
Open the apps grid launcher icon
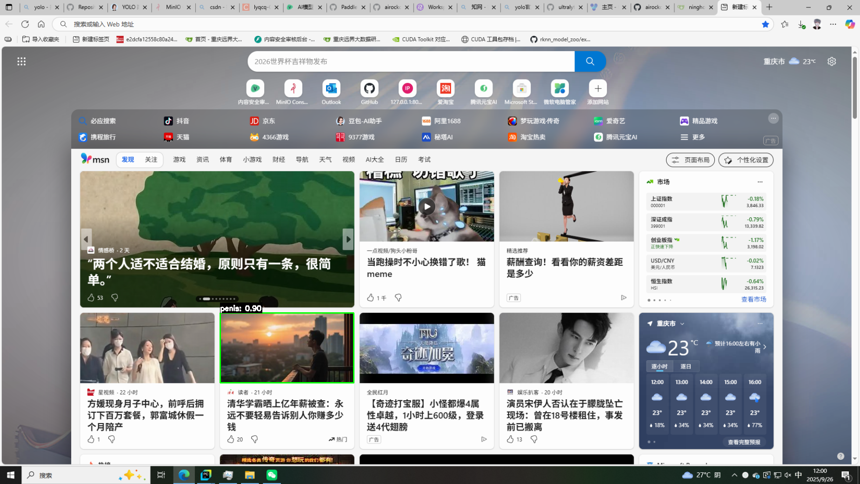21,61
